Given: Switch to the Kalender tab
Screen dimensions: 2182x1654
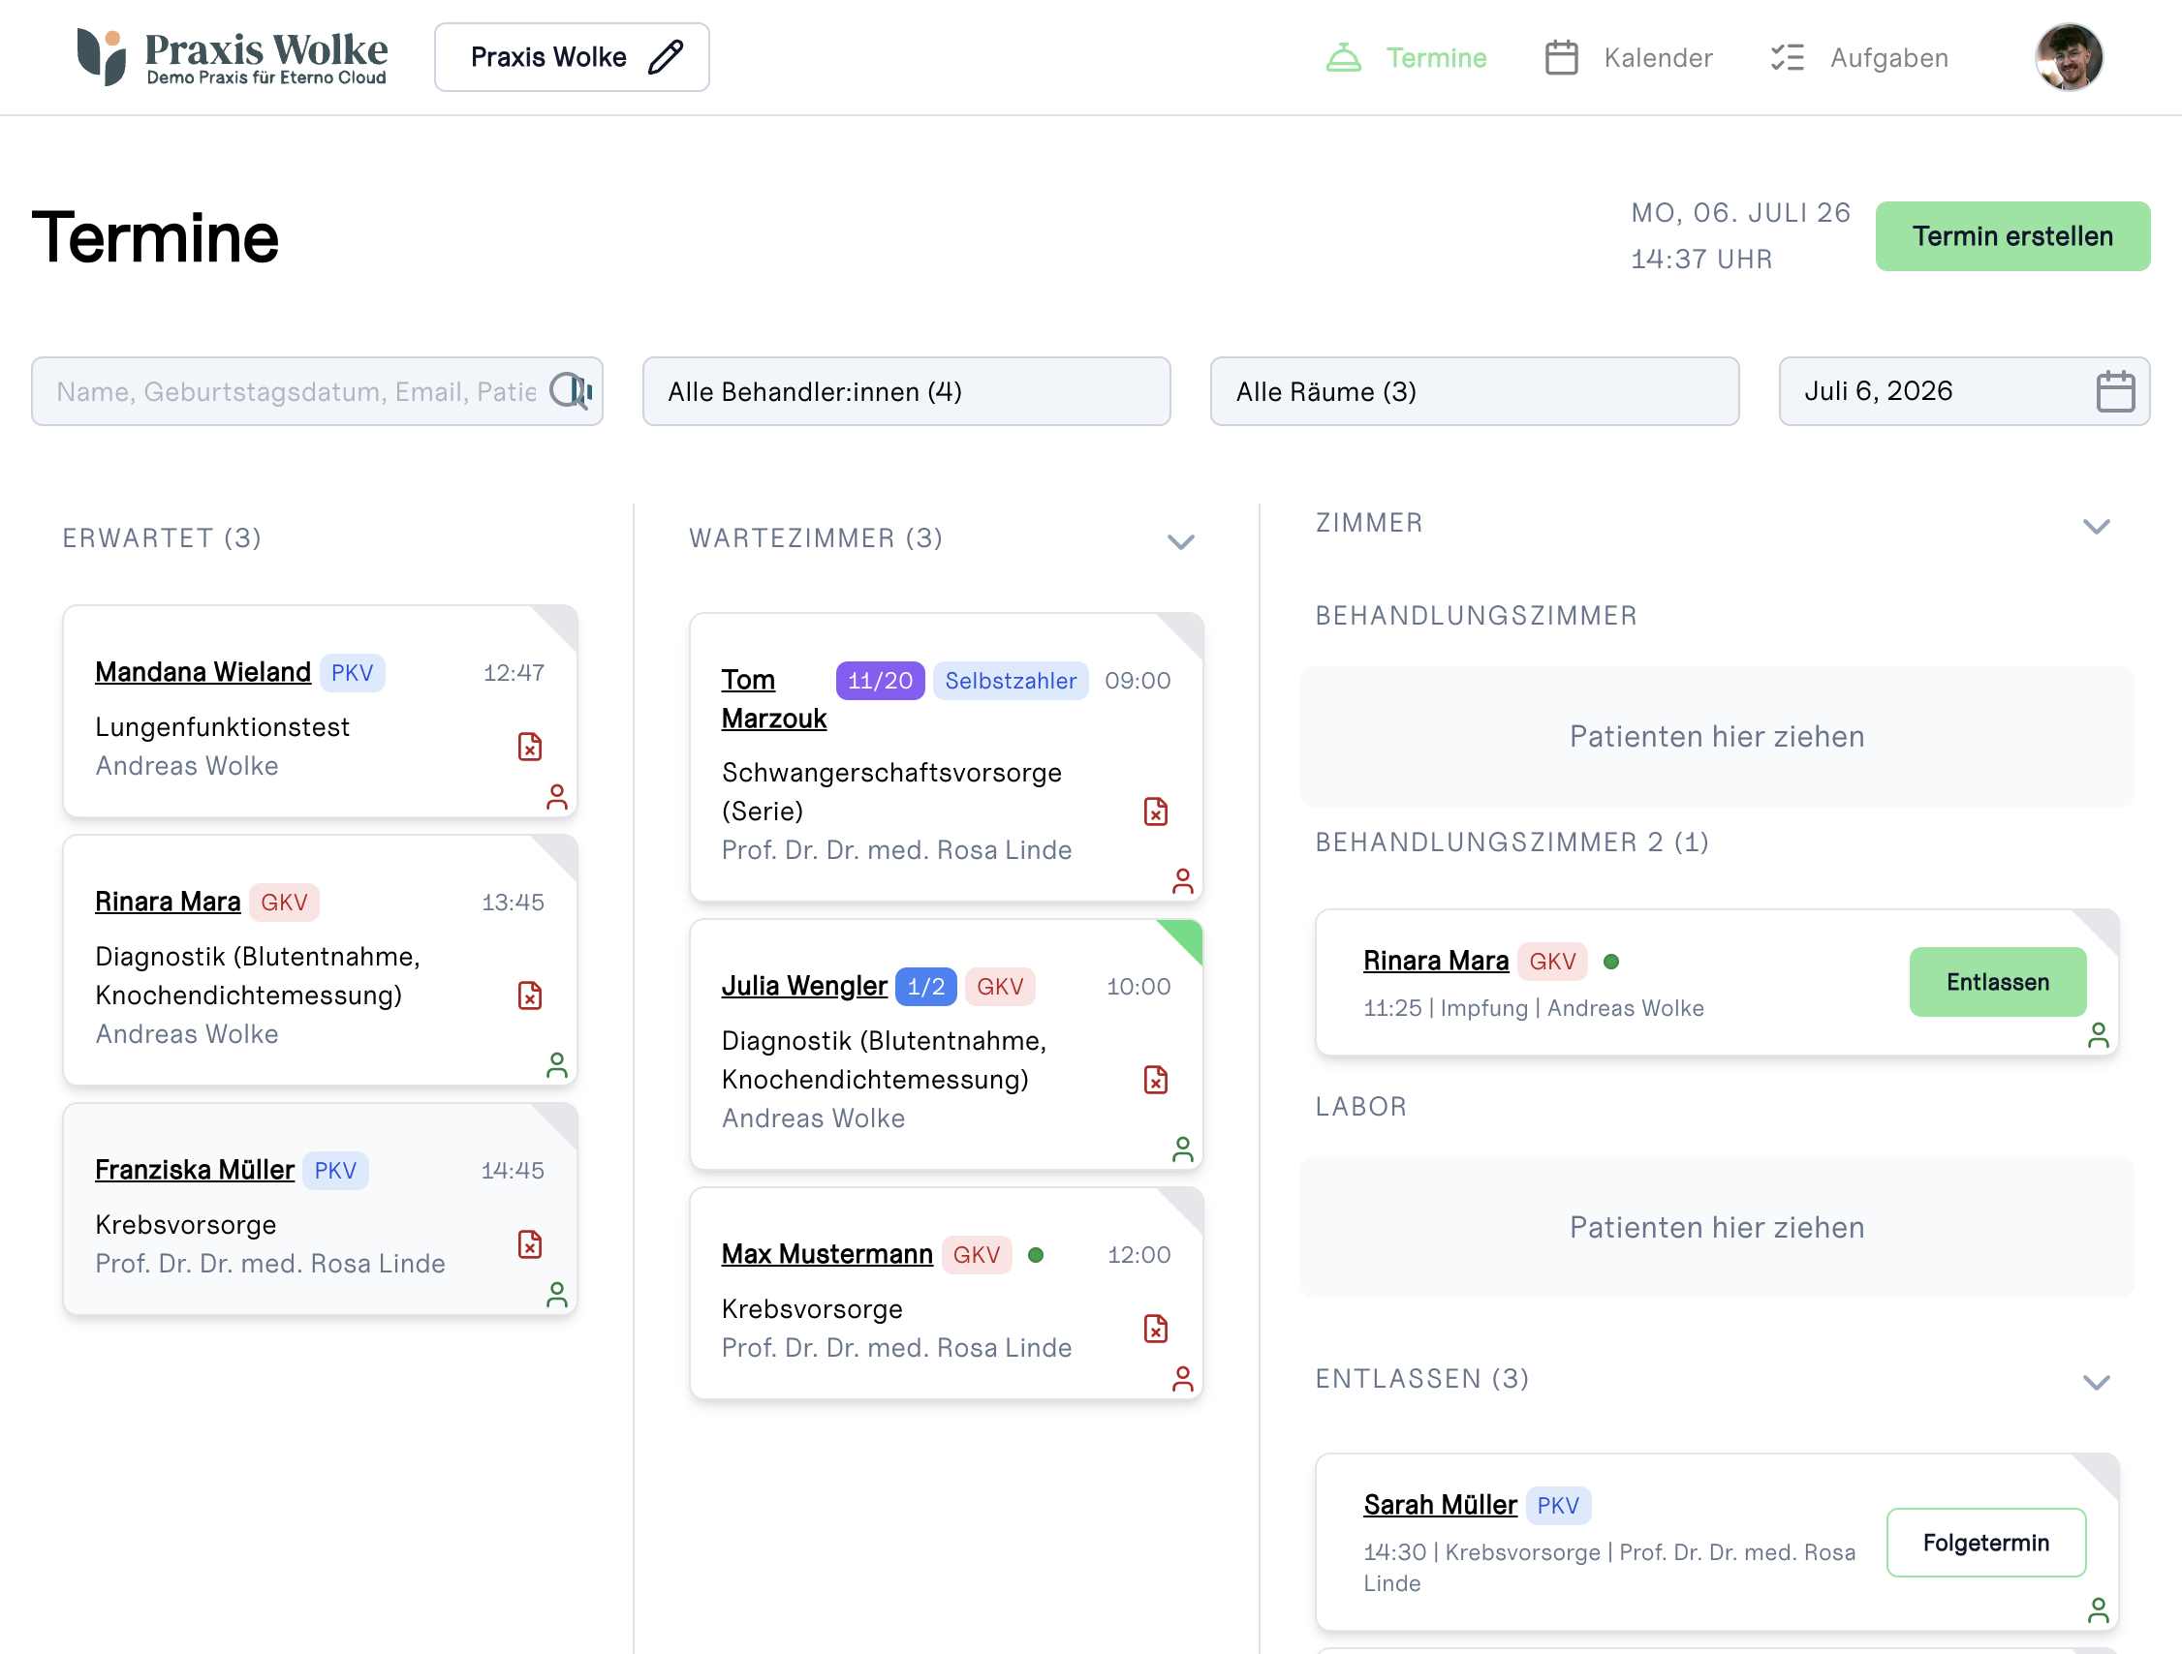Looking at the screenshot, I should [1629, 57].
